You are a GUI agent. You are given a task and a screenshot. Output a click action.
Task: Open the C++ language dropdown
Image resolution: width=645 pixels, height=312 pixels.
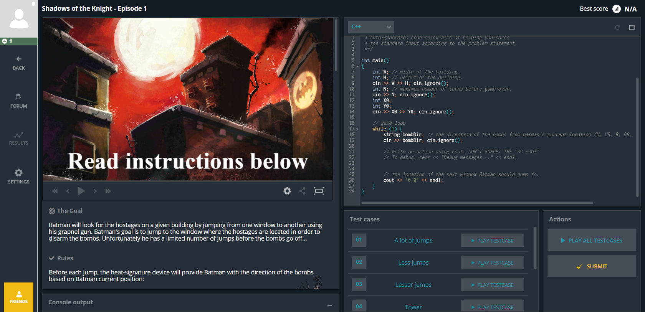371,27
